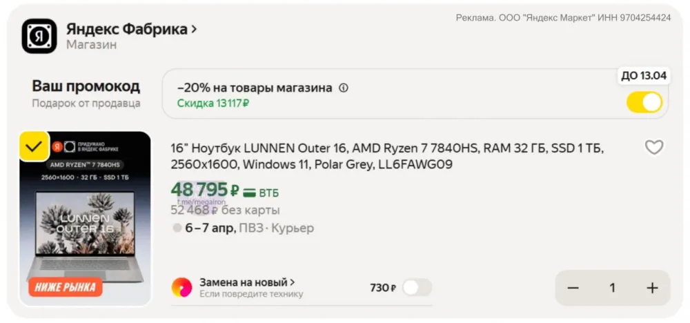Click the НИЖЕ РЫНКА badge on the image
The width and height of the screenshot is (690, 323).
click(x=66, y=286)
